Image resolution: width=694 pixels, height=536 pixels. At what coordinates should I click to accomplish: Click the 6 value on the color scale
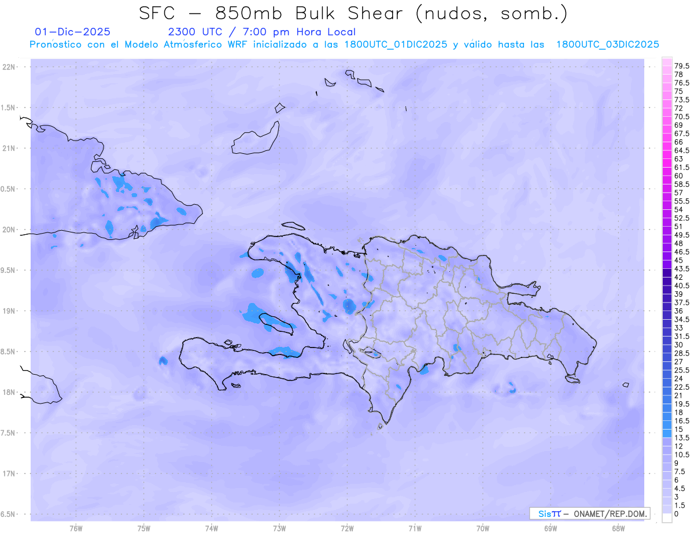pyautogui.click(x=677, y=480)
